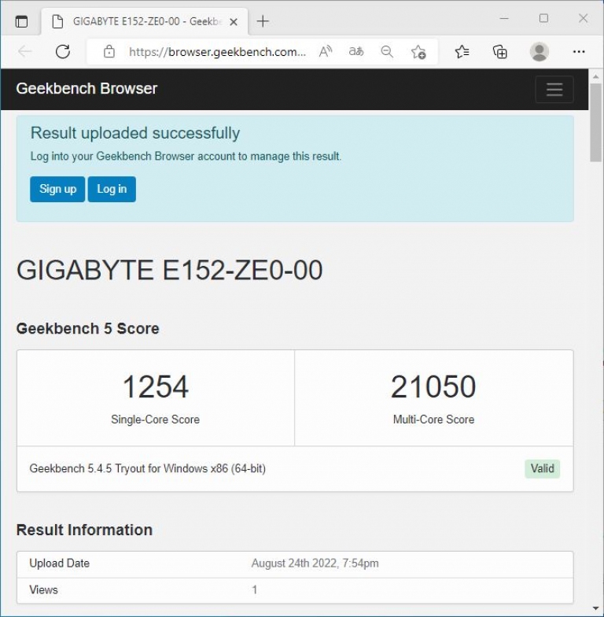
Task: Close the GIGABYTE E152-ZE0-00 tab
Action: 233,22
